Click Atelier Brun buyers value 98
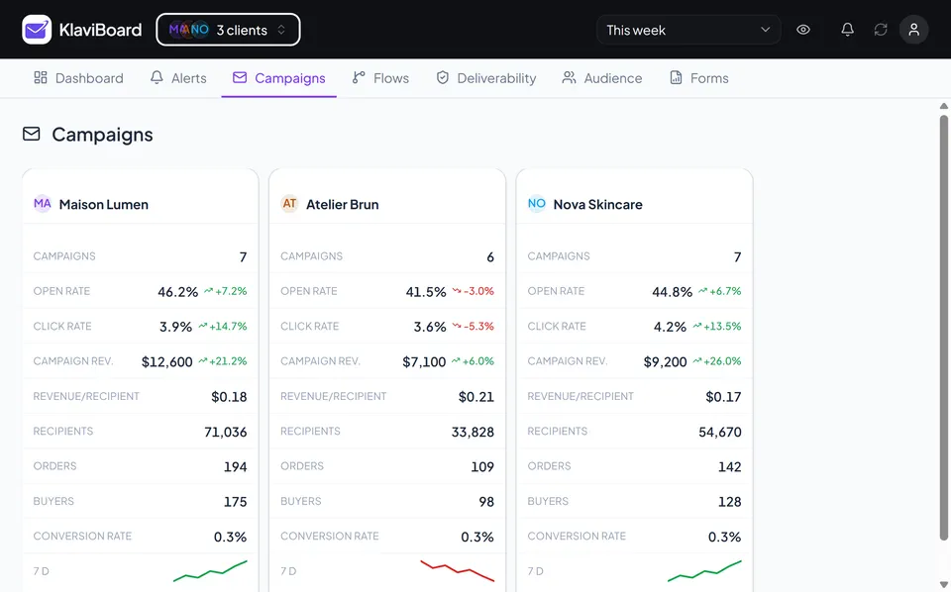Screen dimensions: 951x592 tap(486, 502)
